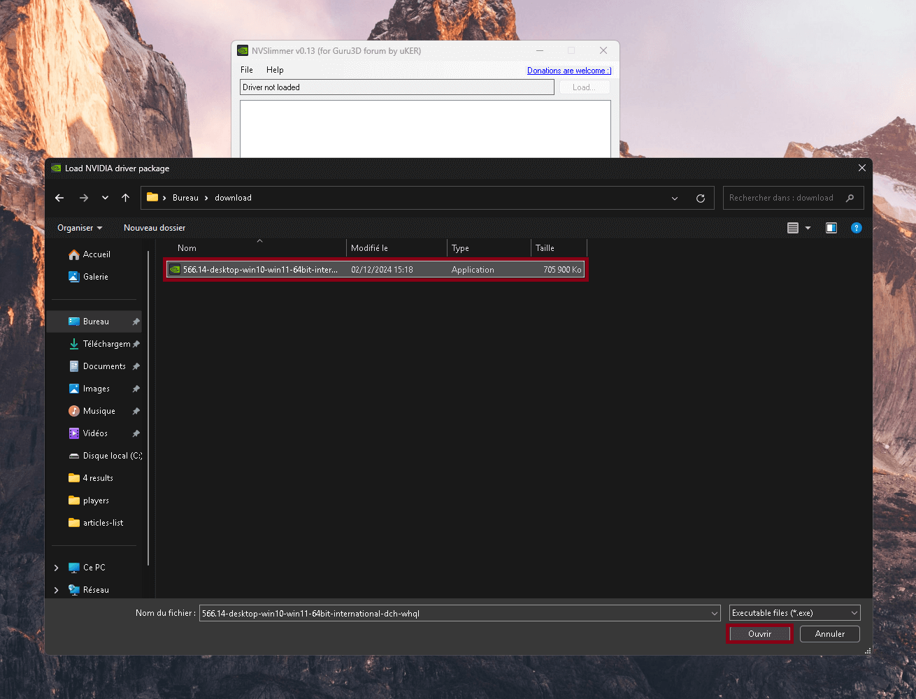Click the back navigation arrow
The height and width of the screenshot is (699, 916).
pyautogui.click(x=59, y=198)
